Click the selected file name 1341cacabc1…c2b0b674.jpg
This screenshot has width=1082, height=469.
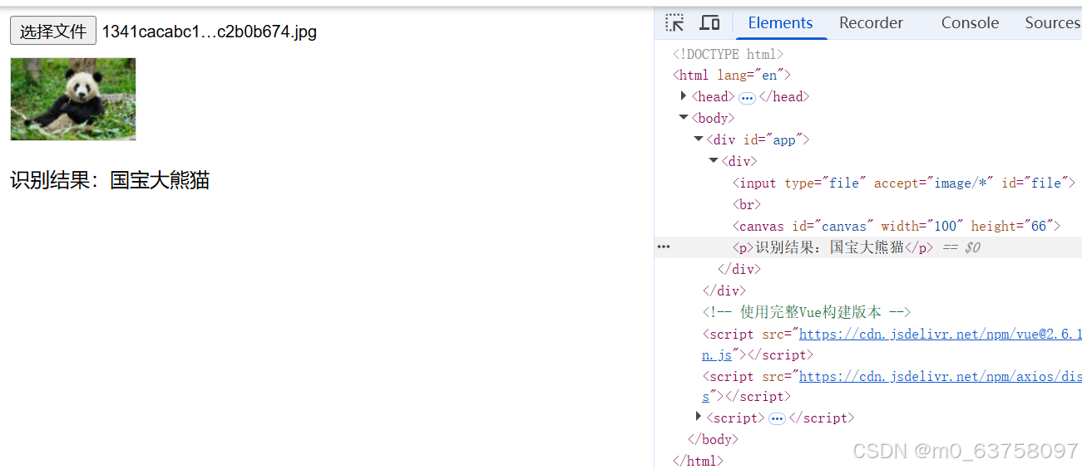pos(210,32)
